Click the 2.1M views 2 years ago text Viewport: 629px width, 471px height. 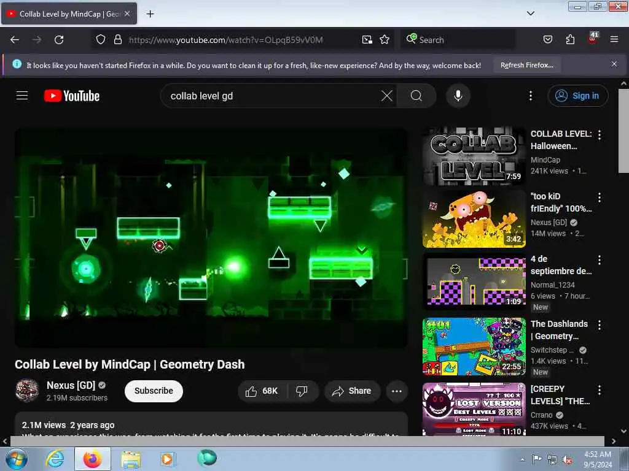pos(68,425)
